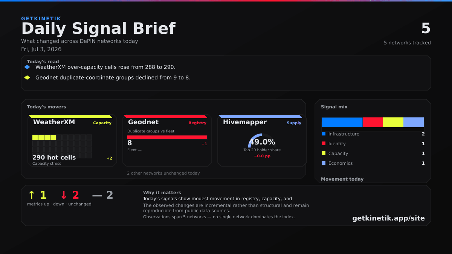Click the red segment of Signal mix bar

coord(373,122)
